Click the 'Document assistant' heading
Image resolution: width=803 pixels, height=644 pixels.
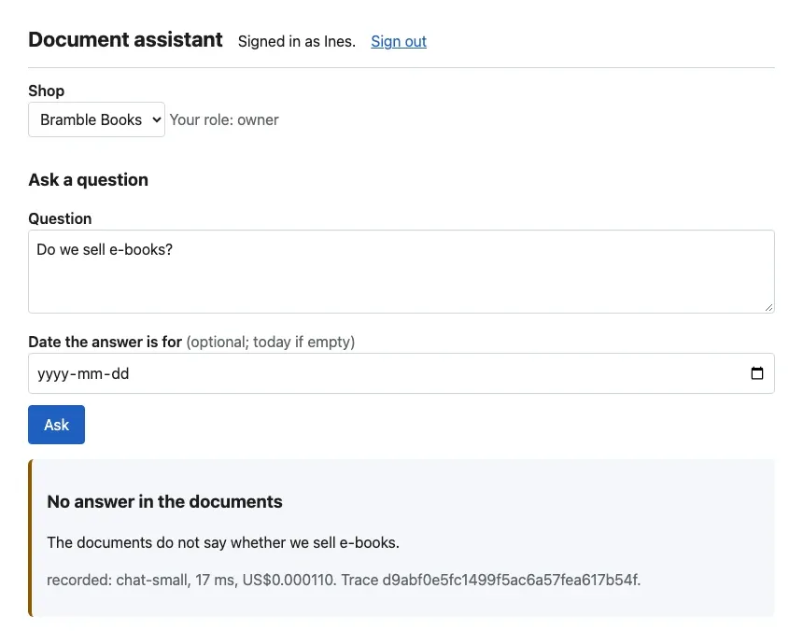[x=125, y=40]
